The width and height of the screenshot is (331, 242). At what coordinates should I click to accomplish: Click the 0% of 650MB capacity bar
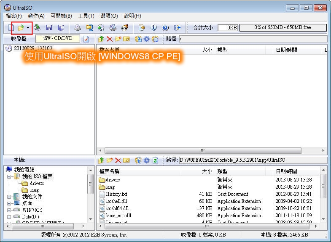click(x=283, y=28)
